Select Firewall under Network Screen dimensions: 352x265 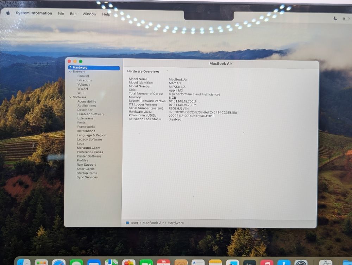(x=83, y=76)
